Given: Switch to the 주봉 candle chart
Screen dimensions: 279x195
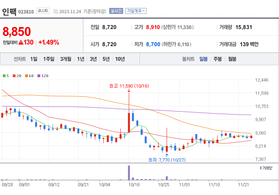Looking at the screenshot, I should click(218, 59).
